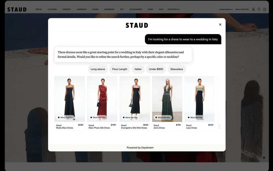Select the Zaria Dress name

[x=159, y=128]
